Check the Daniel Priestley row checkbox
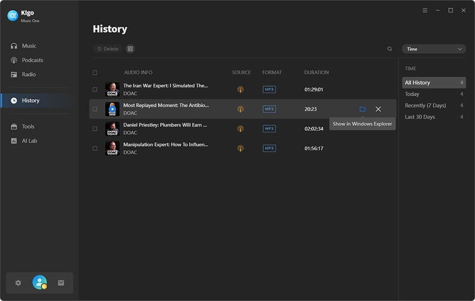The height and width of the screenshot is (301, 475). [95, 129]
